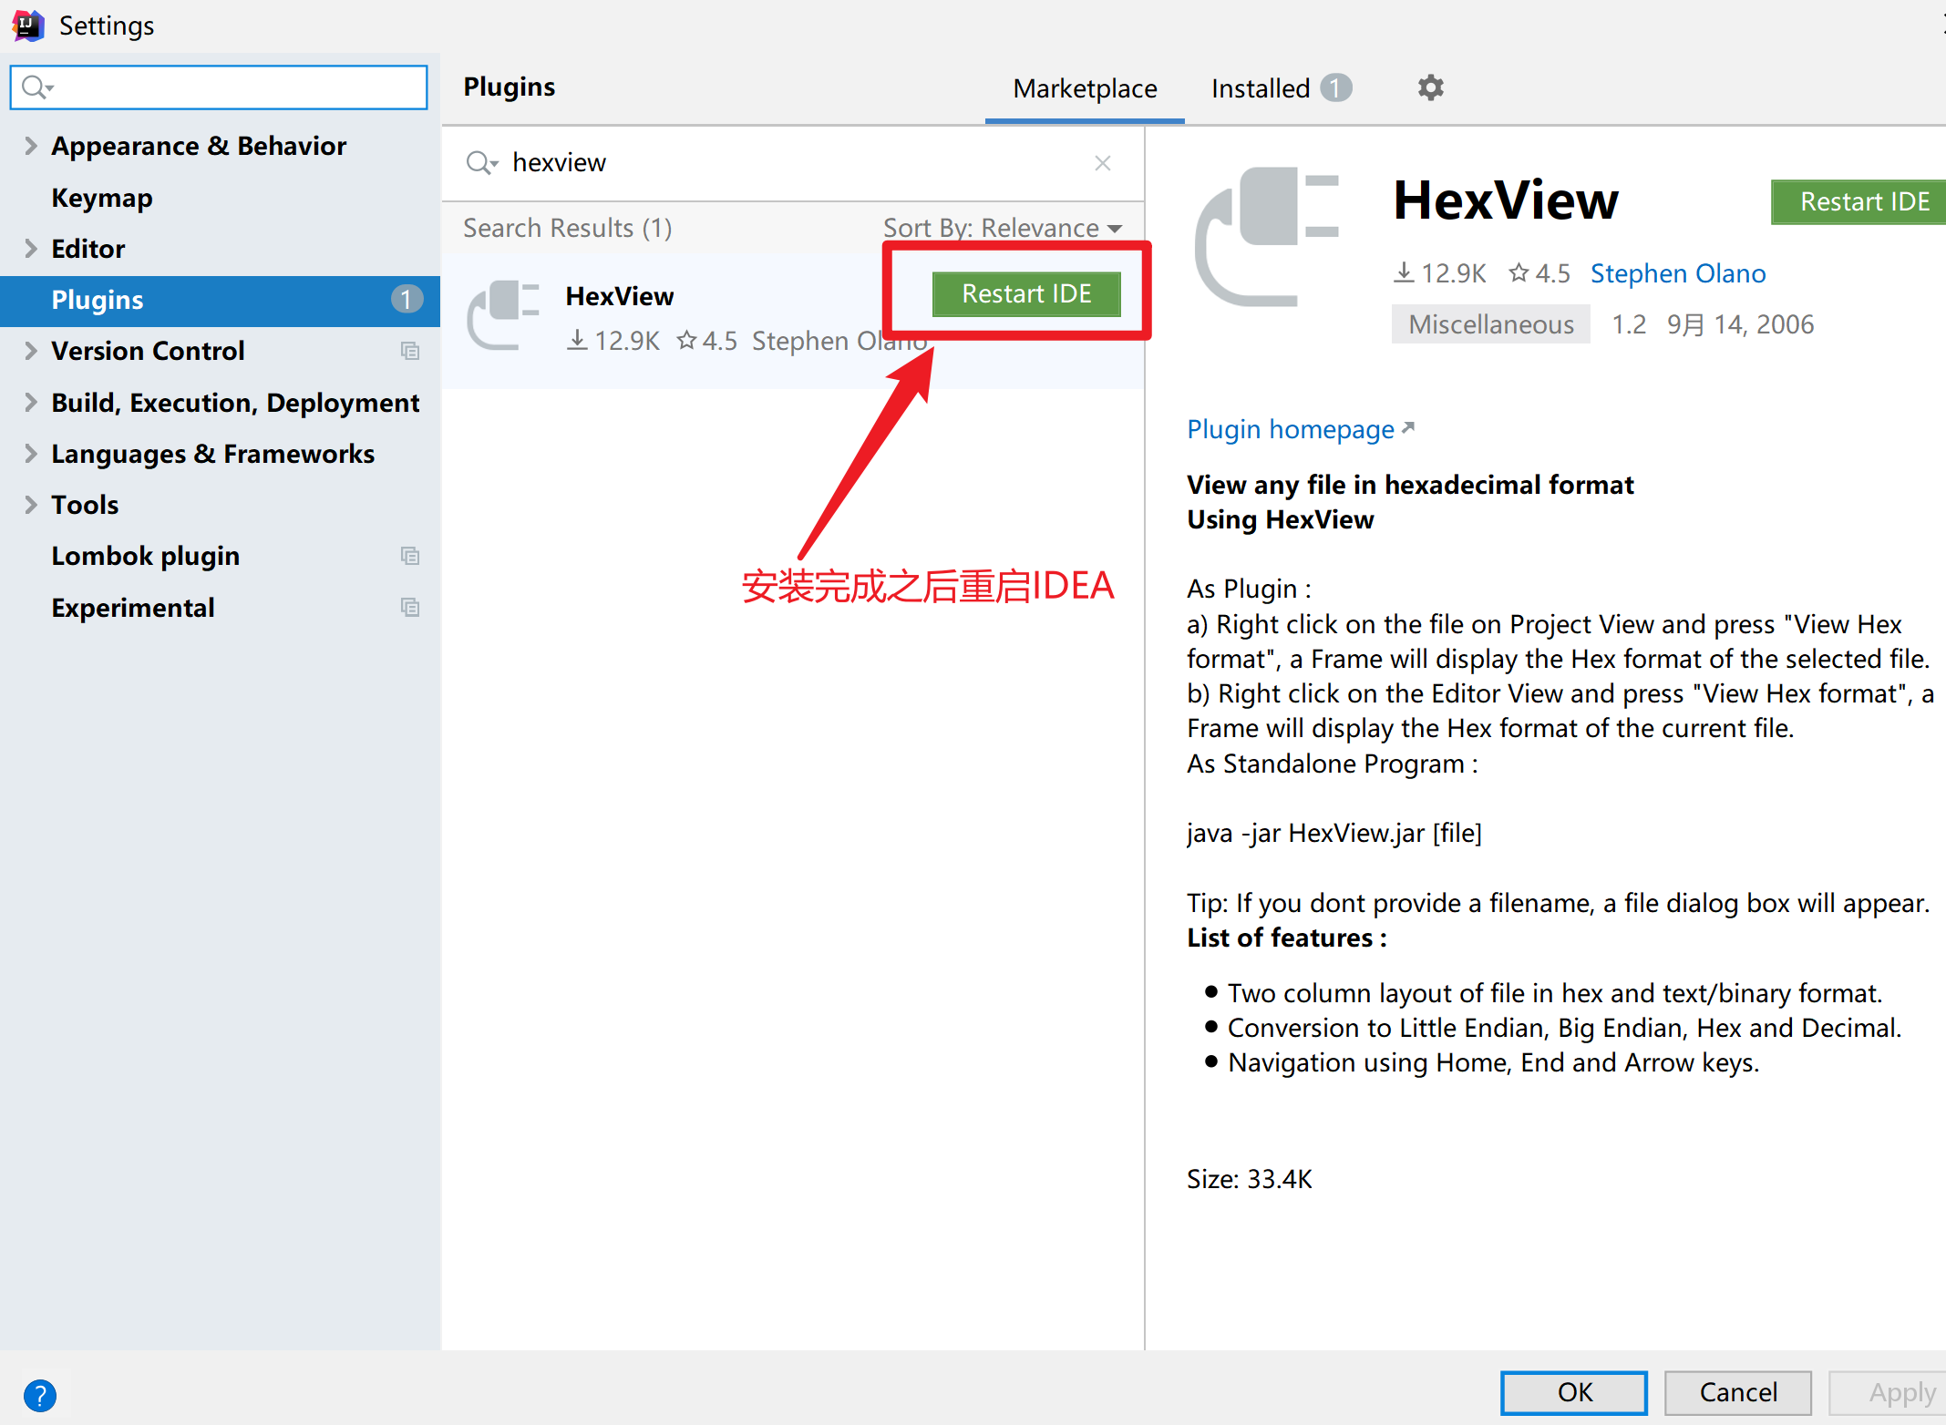Expand the Tools section
This screenshot has height=1425, width=1946.
pyautogui.click(x=30, y=504)
